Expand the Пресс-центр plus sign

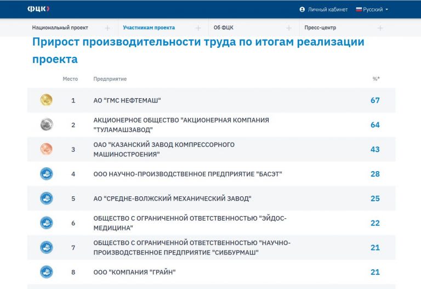[380, 28]
